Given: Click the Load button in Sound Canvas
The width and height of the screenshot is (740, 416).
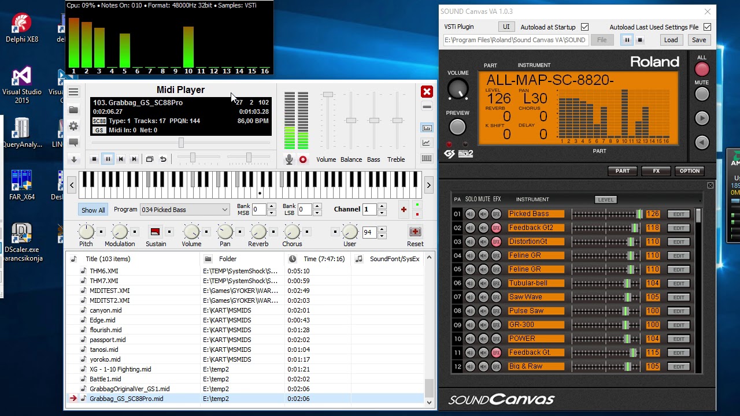Looking at the screenshot, I should click(671, 40).
